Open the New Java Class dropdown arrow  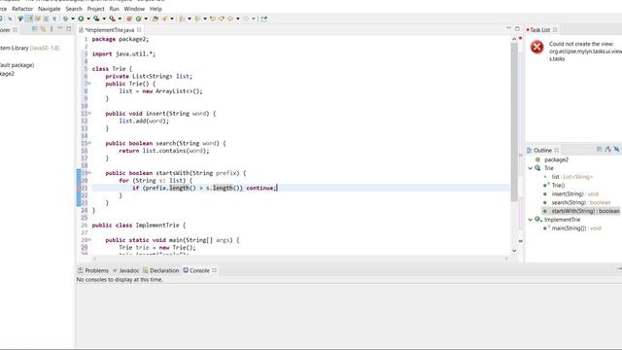pos(146,18)
